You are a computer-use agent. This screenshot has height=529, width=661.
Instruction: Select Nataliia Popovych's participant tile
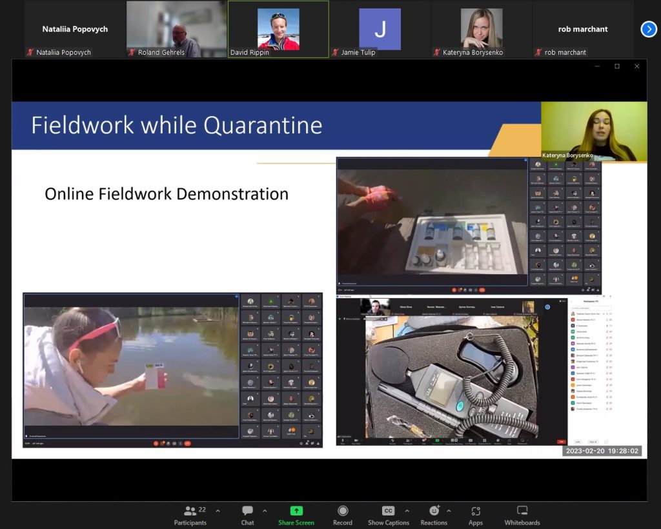pyautogui.click(x=75, y=29)
